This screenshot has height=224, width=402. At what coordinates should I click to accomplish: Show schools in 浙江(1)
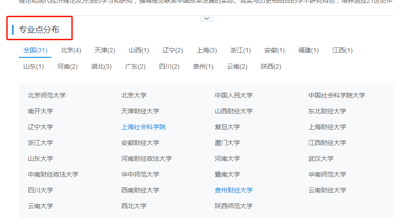(x=240, y=50)
